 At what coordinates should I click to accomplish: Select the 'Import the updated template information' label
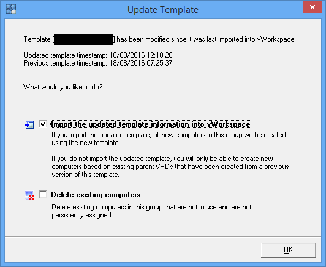(151, 124)
